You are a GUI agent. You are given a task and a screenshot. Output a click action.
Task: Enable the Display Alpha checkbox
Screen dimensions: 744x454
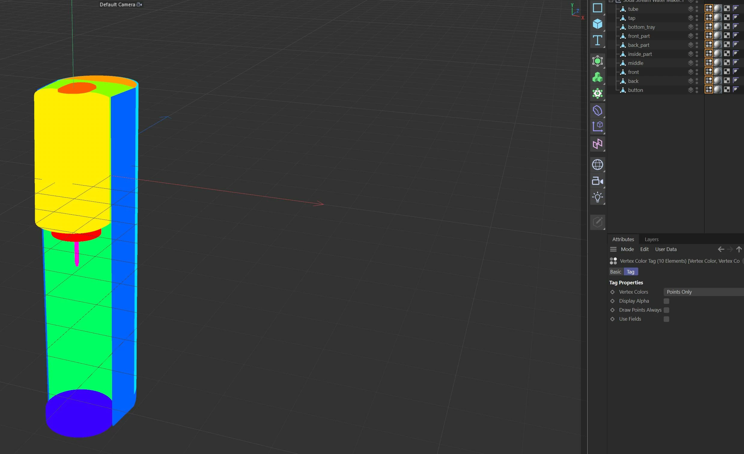pos(667,301)
